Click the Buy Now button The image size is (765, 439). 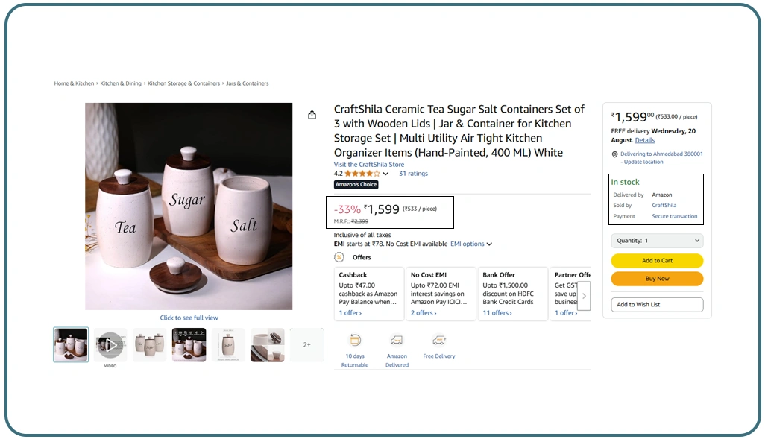coord(656,278)
